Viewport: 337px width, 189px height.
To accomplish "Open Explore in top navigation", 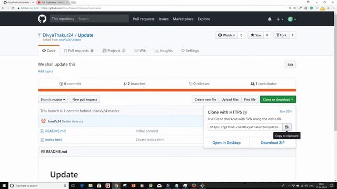I will click(x=204, y=19).
